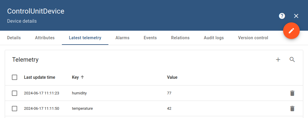Open the Alarms tab
Viewport: 308px width, 118px height.
(122, 38)
